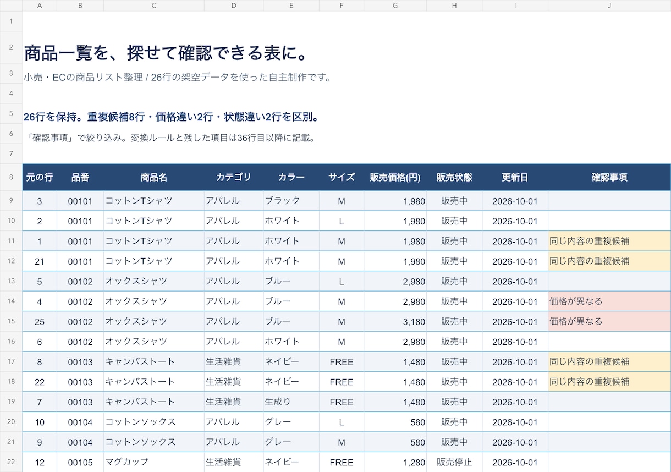The height and width of the screenshot is (472, 671).
Task: Select row 22 header
Action: (11, 462)
